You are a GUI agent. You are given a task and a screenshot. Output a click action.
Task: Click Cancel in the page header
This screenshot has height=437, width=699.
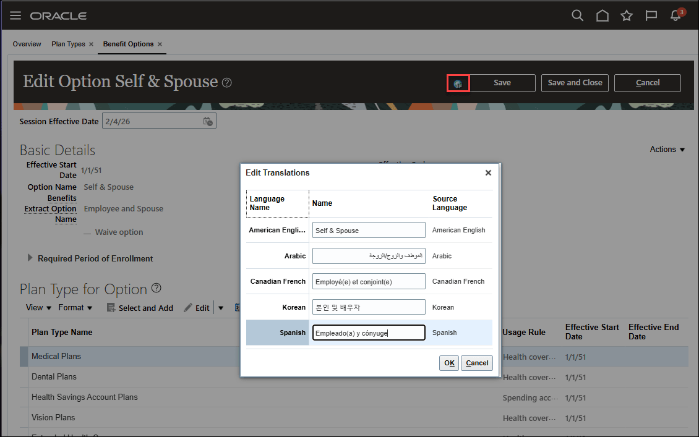647,83
